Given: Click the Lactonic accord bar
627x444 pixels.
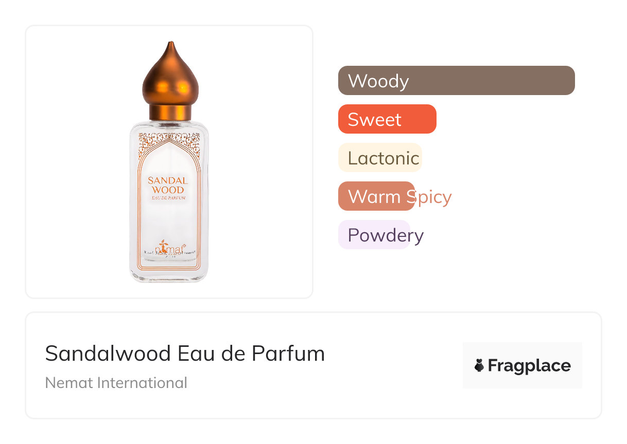Looking at the screenshot, I should [x=380, y=158].
